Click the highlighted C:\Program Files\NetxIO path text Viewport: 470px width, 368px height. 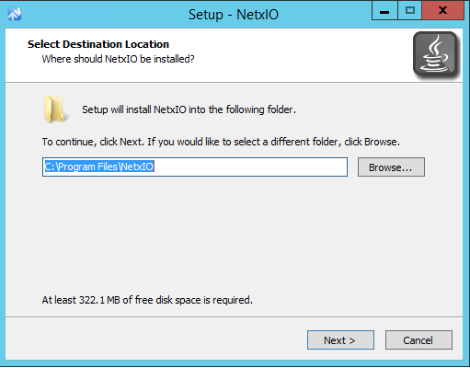(99, 167)
